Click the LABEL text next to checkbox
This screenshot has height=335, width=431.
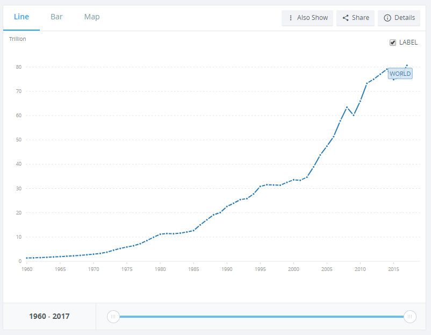pos(408,42)
